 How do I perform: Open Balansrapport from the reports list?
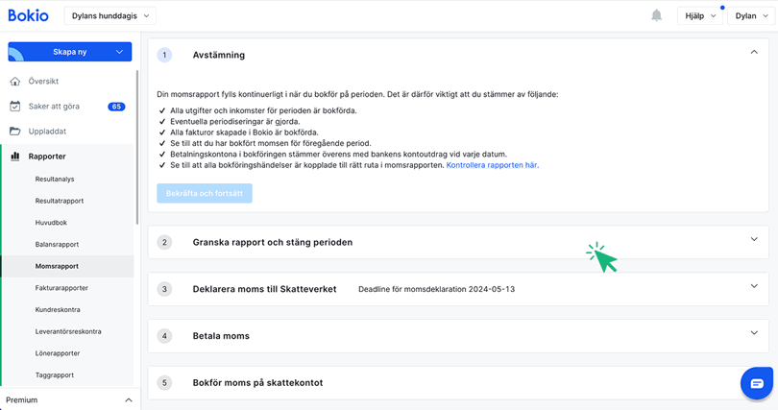pos(57,244)
